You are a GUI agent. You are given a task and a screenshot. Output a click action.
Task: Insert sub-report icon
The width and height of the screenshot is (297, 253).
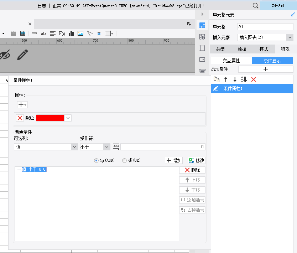99,33
